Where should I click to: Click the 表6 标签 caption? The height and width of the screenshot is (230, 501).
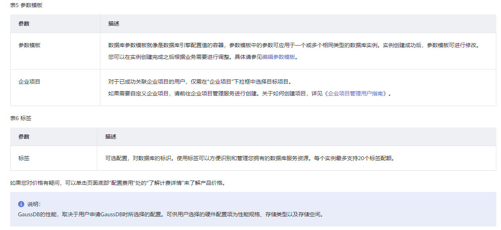(x=21, y=118)
